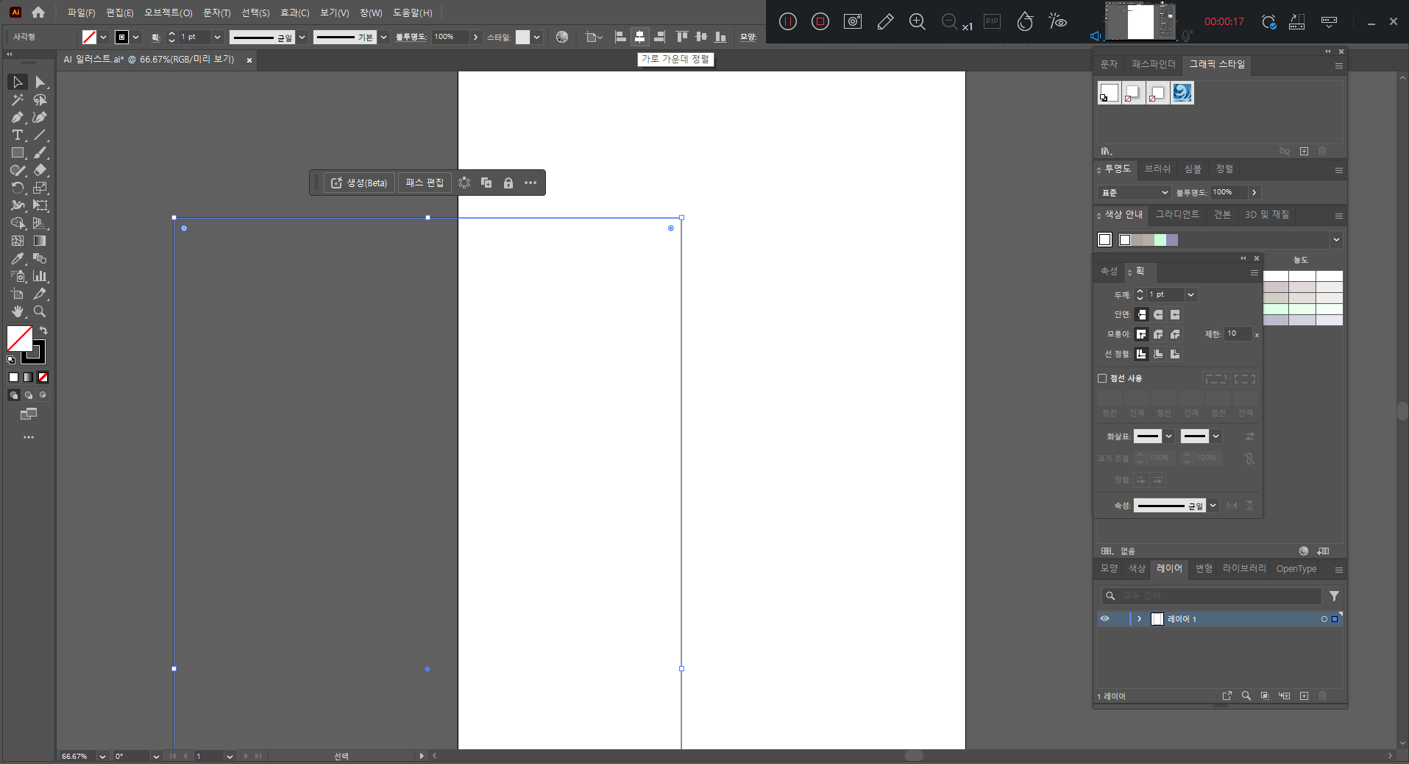Select the Blend tool
The width and height of the screenshot is (1409, 764).
40,258
